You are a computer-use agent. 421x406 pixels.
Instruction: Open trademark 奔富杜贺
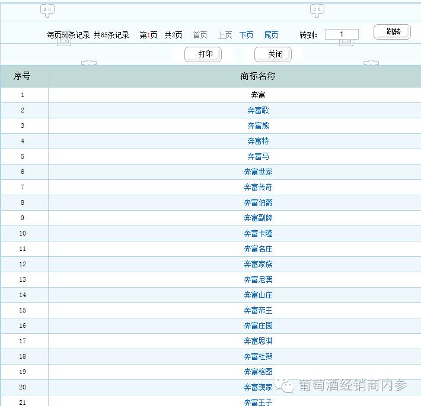258,357
